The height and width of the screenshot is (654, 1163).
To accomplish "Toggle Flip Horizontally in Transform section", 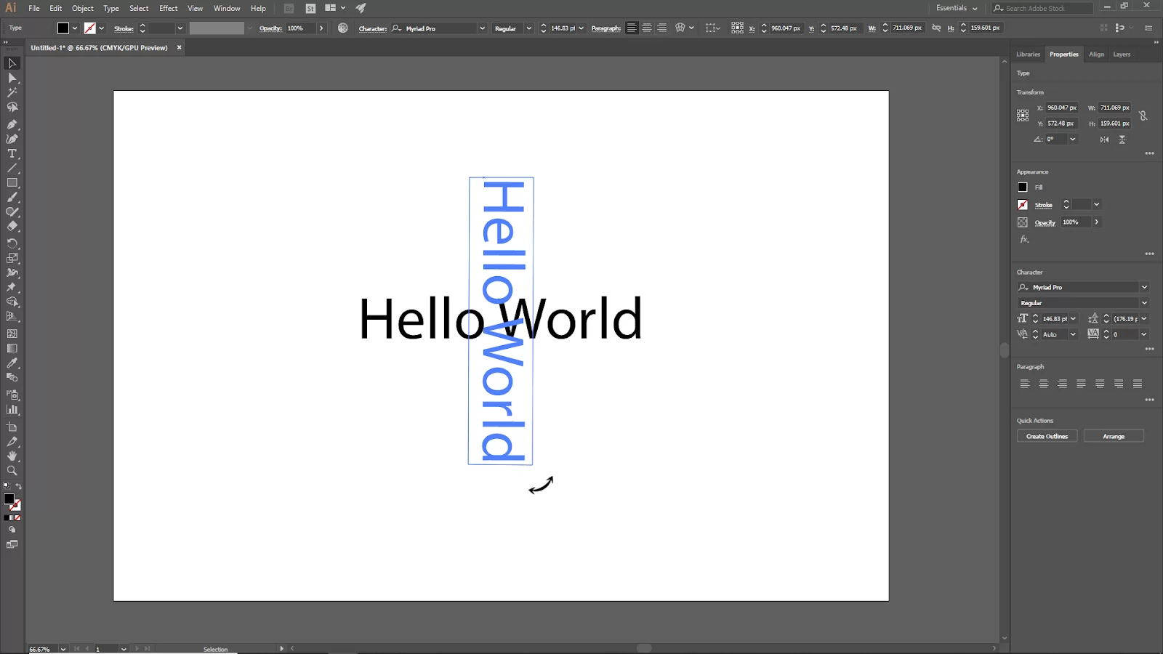I will point(1104,139).
